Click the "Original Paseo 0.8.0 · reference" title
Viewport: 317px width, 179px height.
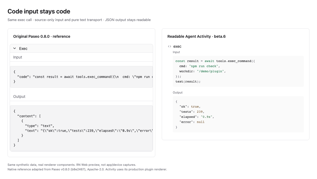click(42, 36)
